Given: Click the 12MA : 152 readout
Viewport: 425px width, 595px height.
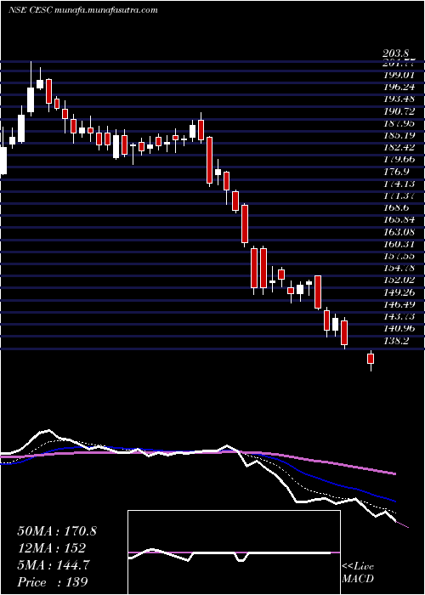Looking at the screenshot, I should click(x=51, y=548).
